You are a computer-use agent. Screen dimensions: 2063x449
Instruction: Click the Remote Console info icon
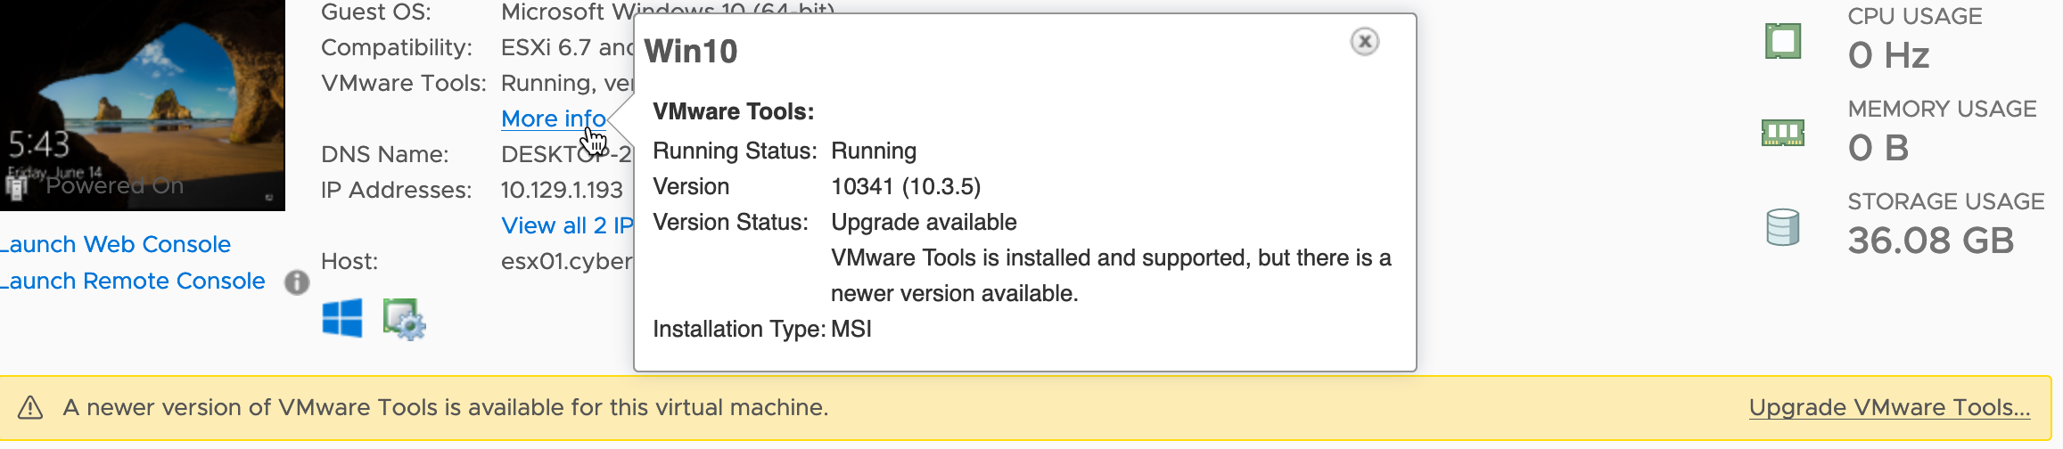(297, 282)
